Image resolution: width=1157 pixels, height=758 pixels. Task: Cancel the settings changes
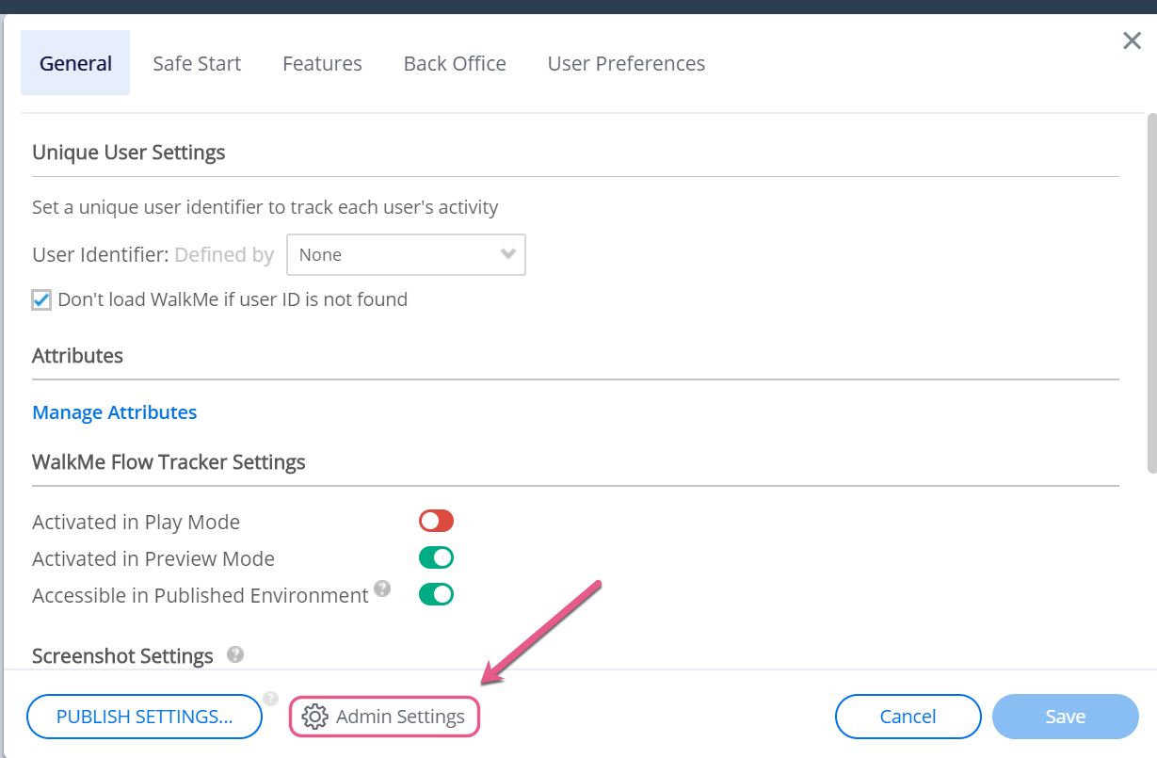[908, 717]
